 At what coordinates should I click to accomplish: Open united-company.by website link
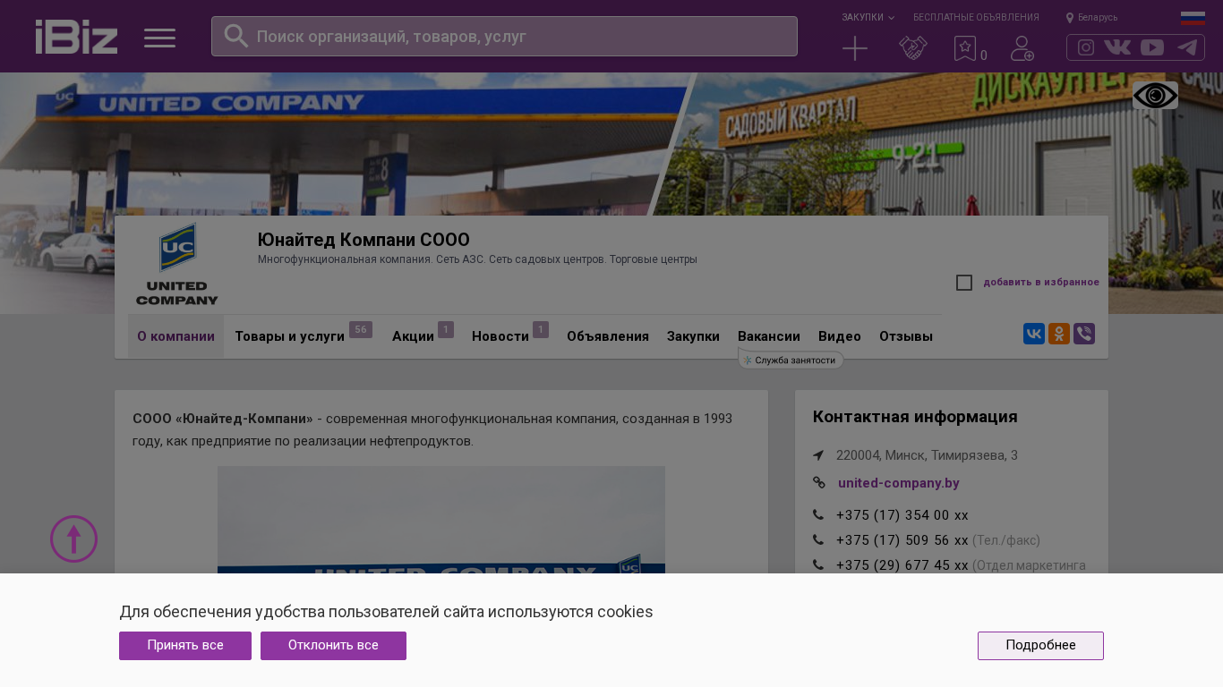click(x=899, y=483)
